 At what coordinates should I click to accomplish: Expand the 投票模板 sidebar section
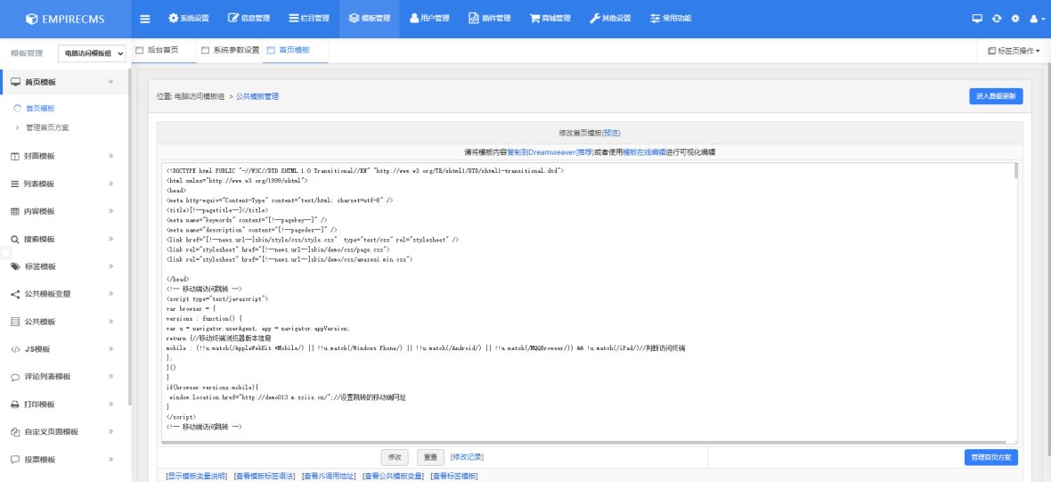(x=64, y=459)
